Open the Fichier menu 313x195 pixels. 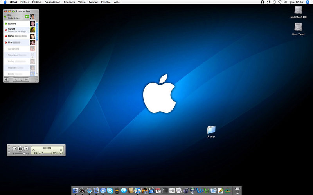pyautogui.click(x=25, y=2)
